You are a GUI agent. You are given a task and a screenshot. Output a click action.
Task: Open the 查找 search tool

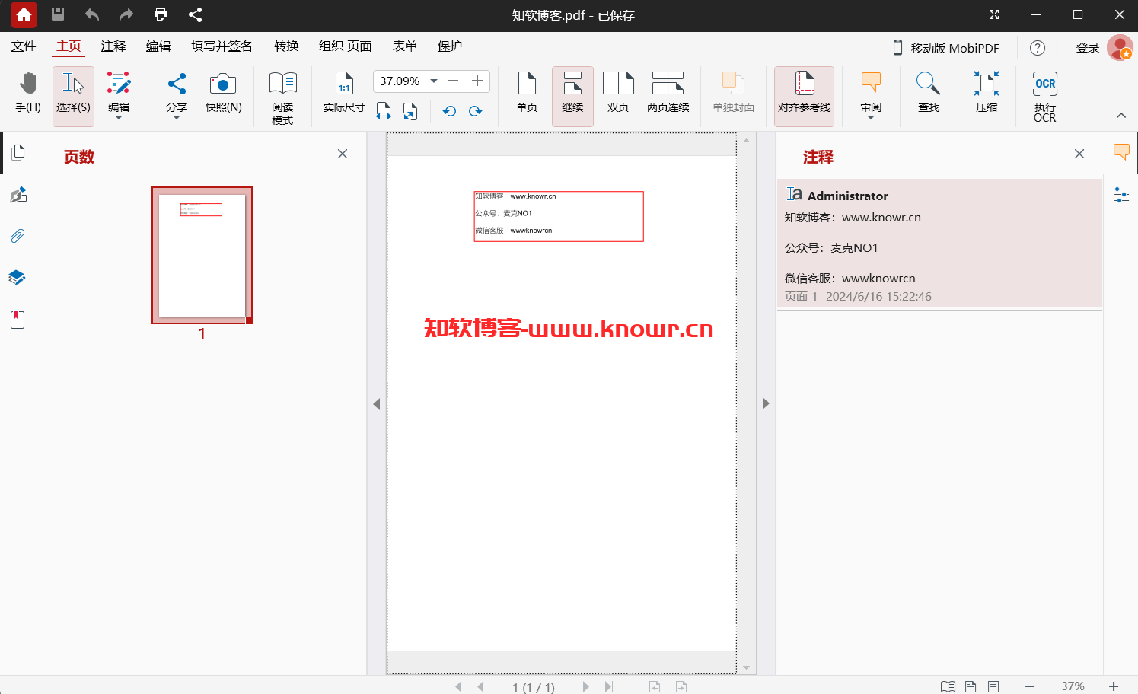coord(929,94)
